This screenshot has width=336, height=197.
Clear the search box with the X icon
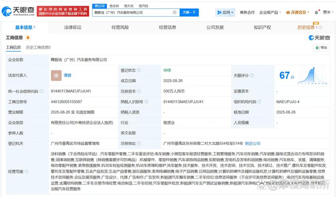click(175, 12)
